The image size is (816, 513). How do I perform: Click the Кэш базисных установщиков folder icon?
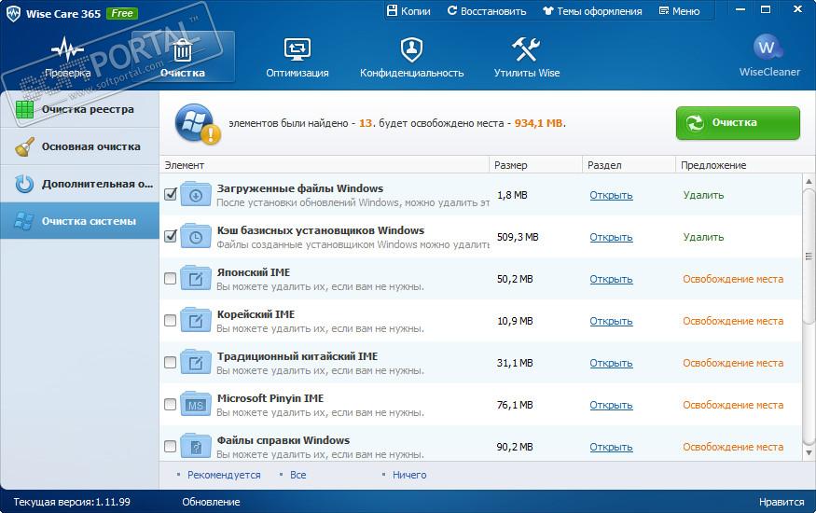196,236
